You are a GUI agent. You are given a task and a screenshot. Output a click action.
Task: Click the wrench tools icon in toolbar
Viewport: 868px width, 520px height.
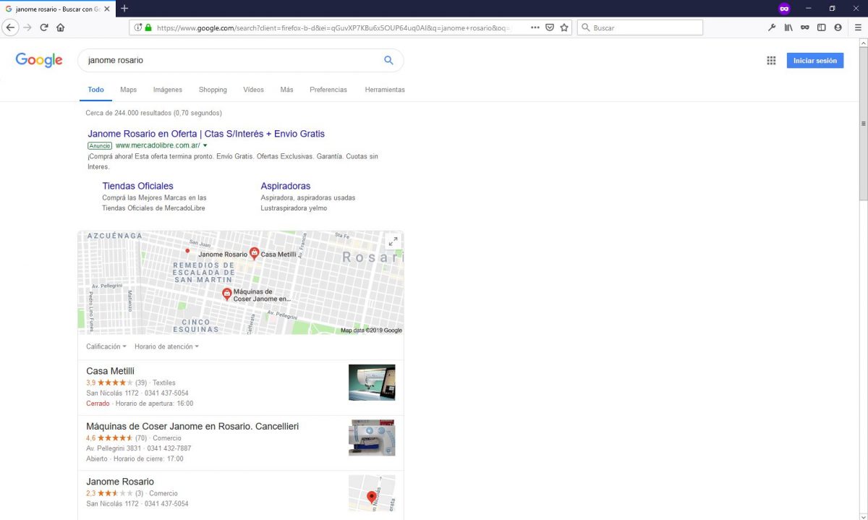771,27
